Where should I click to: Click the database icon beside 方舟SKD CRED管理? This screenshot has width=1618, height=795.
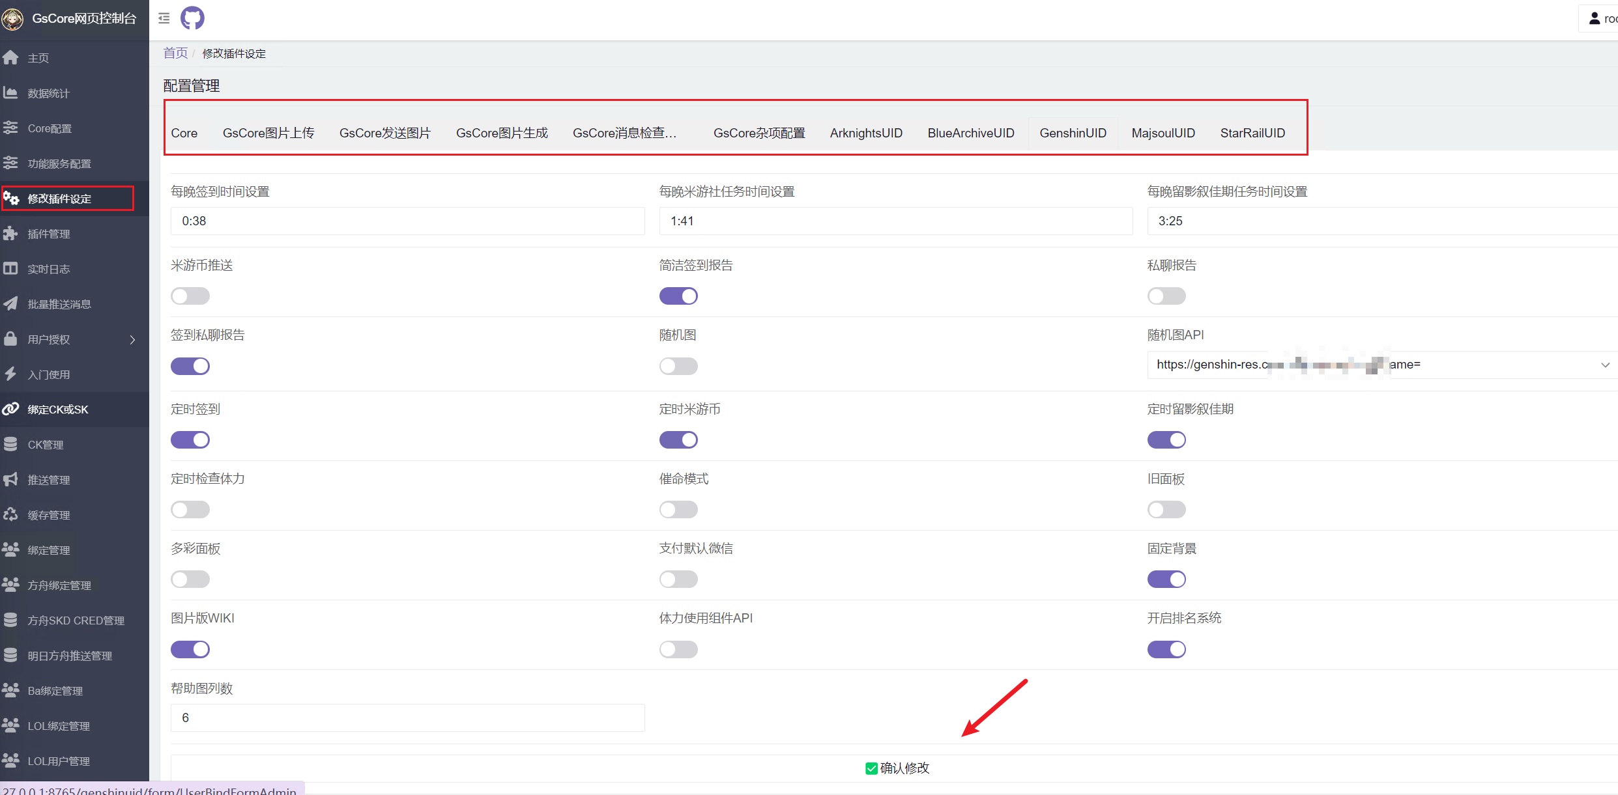[x=10, y=621]
